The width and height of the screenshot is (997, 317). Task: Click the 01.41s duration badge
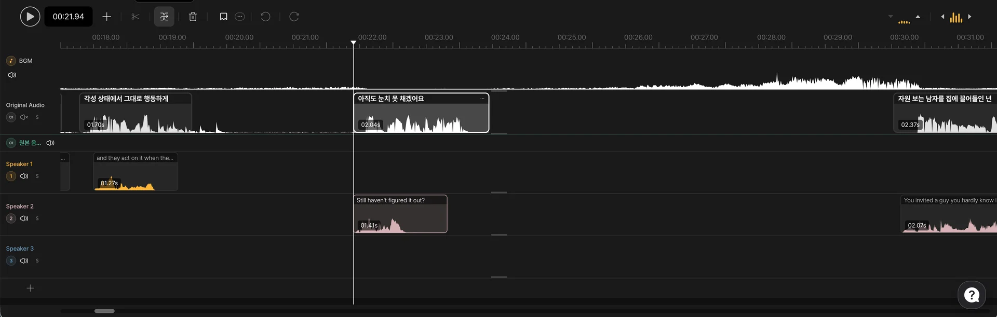pos(369,225)
